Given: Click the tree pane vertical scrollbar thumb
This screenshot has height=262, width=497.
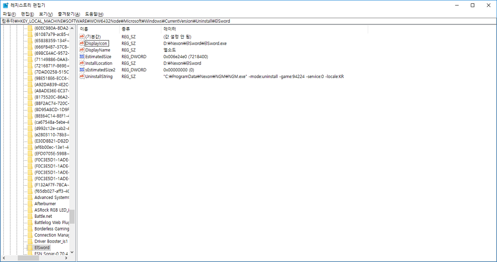Looking at the screenshot, I should pyautogui.click(x=72, y=216).
